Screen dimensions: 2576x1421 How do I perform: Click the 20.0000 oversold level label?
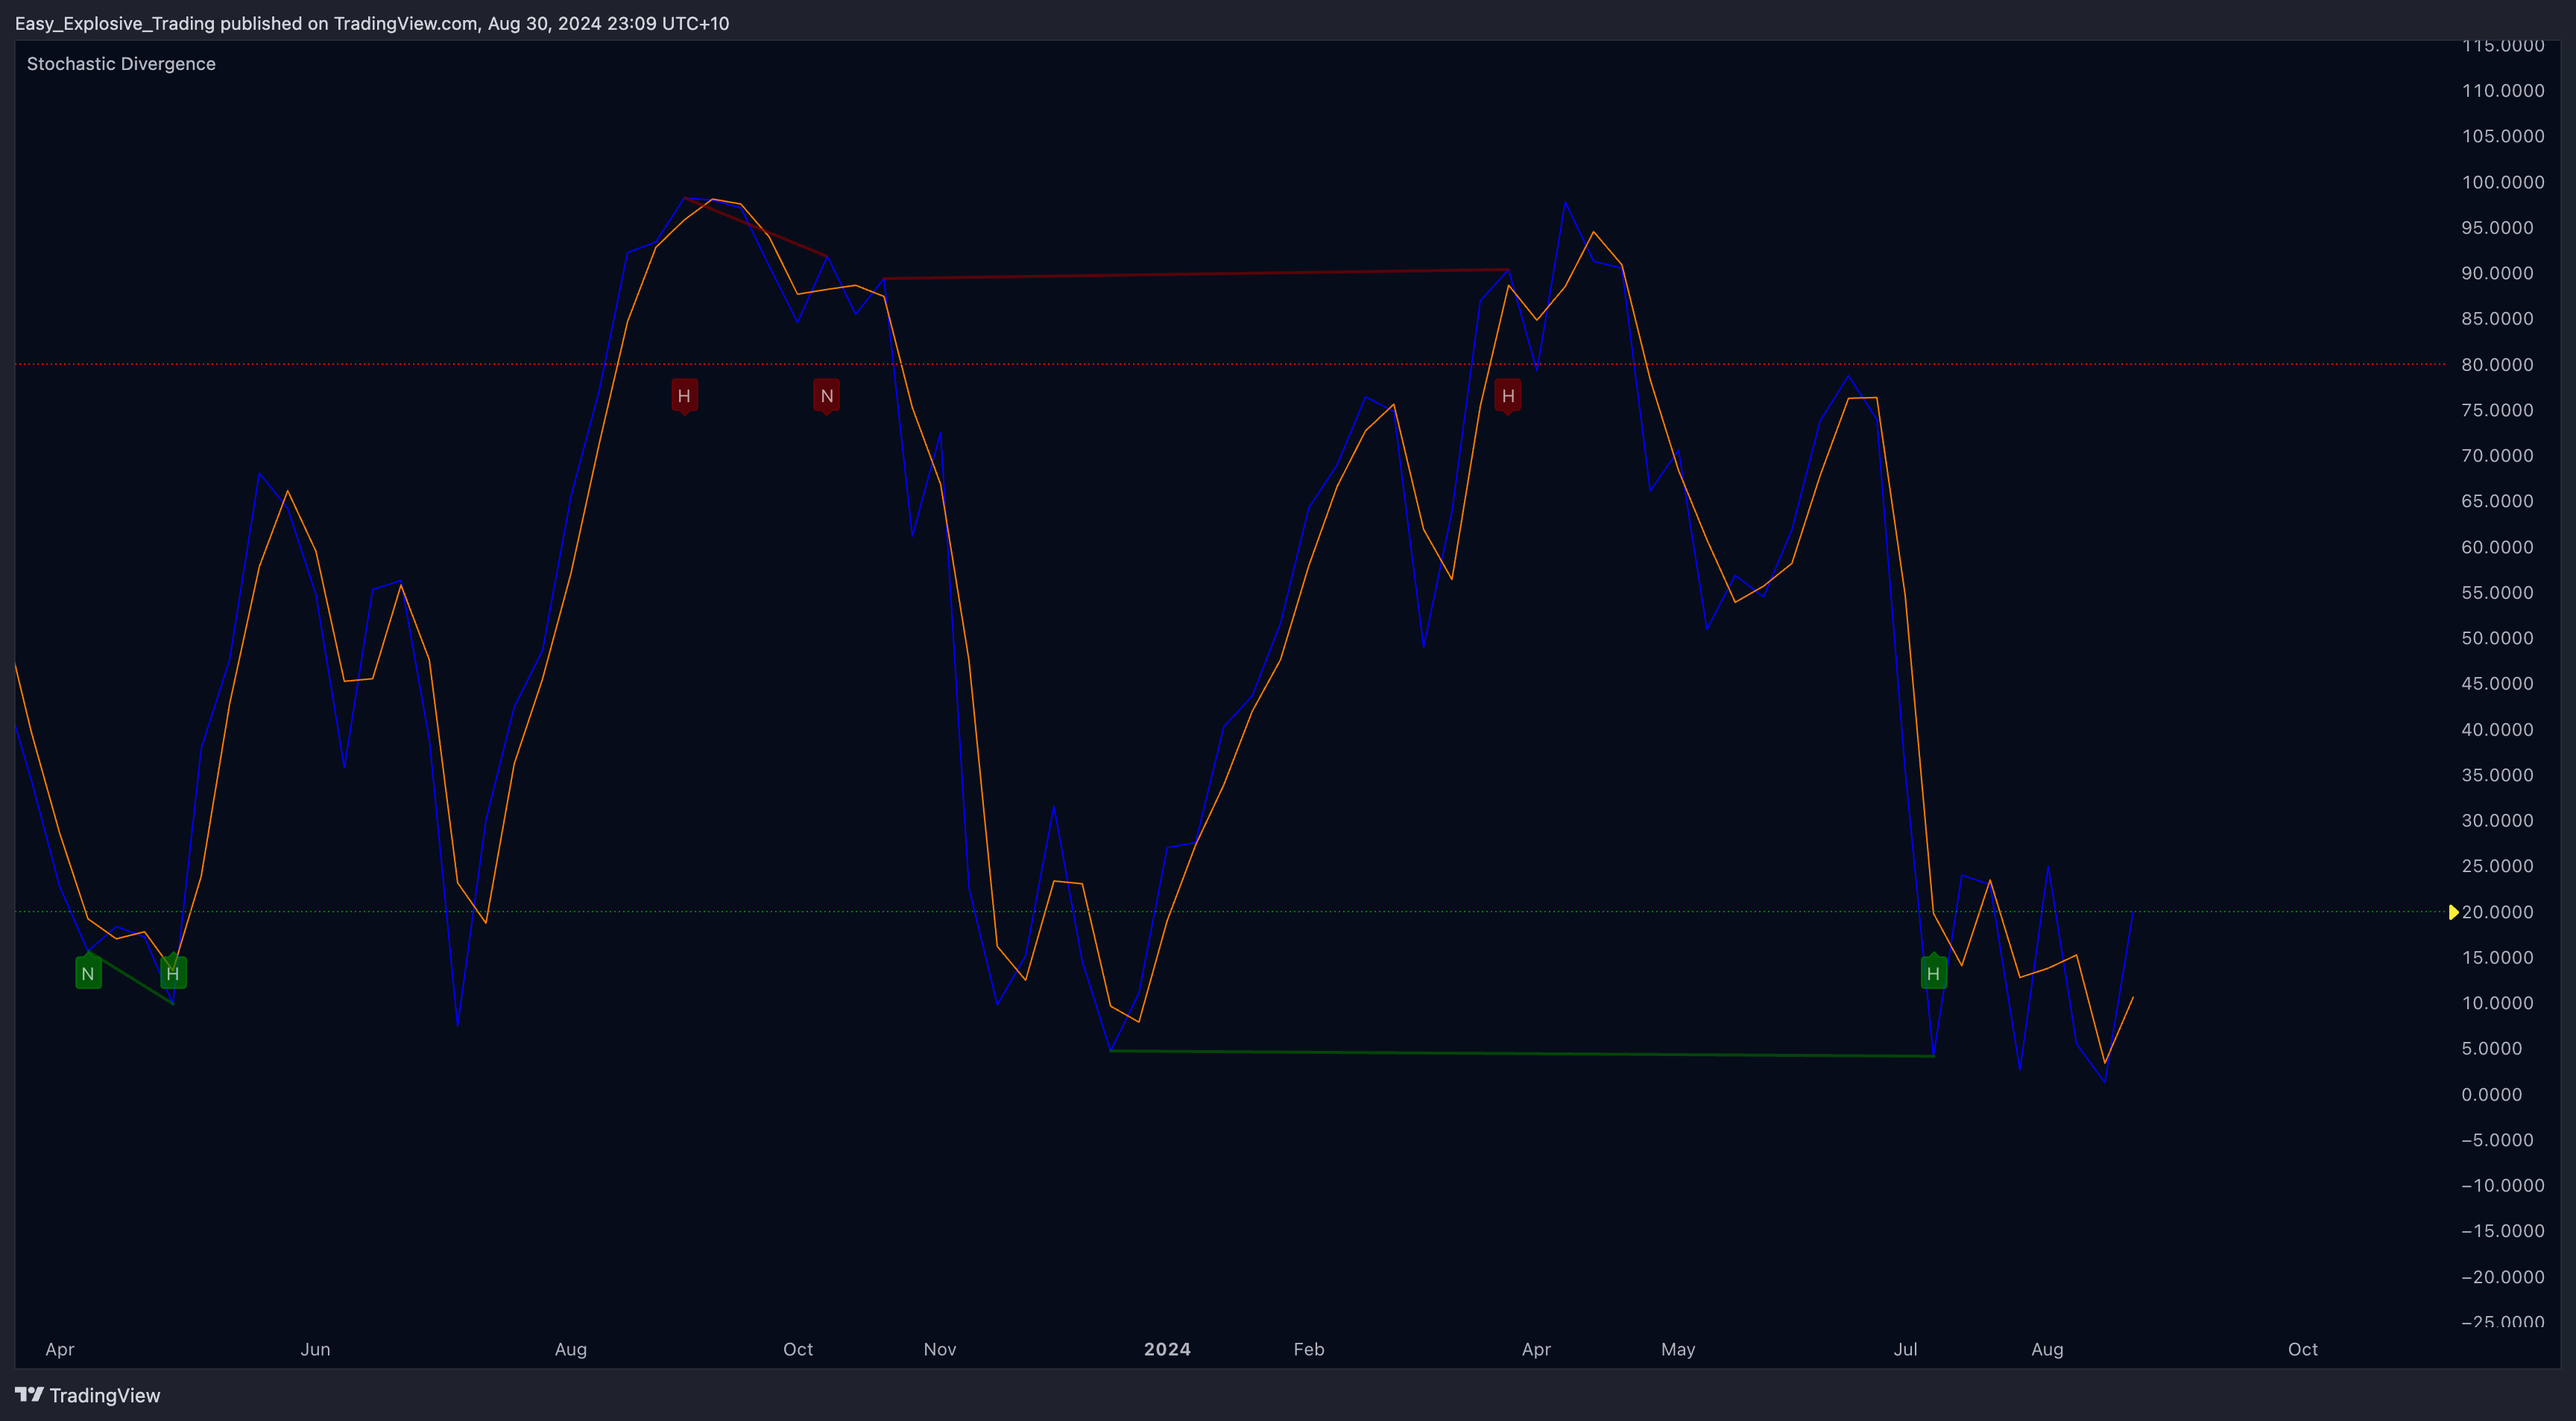[x=2497, y=912]
